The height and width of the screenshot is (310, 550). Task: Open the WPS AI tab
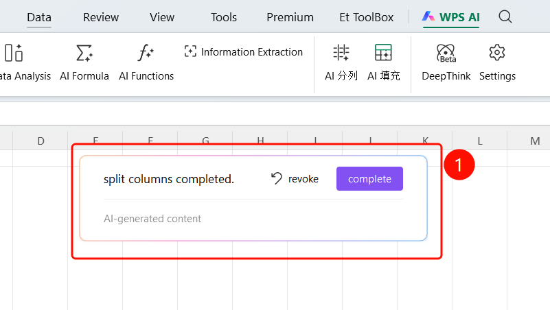450,17
